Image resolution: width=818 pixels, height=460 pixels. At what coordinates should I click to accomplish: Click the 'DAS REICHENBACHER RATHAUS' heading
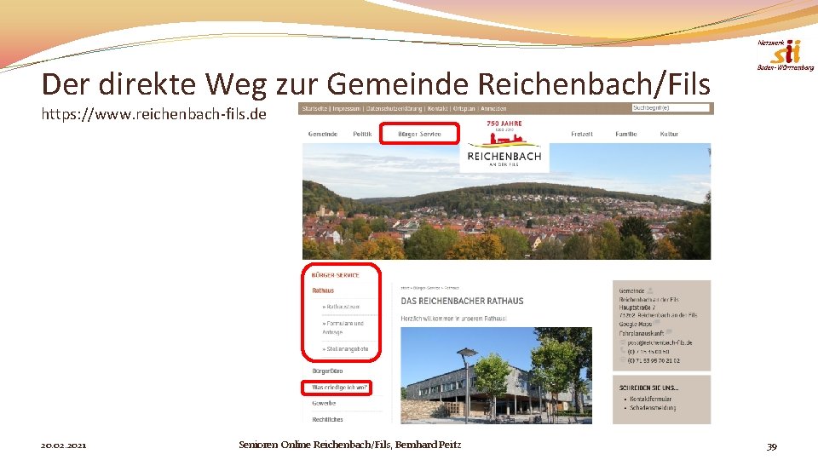pos(462,301)
